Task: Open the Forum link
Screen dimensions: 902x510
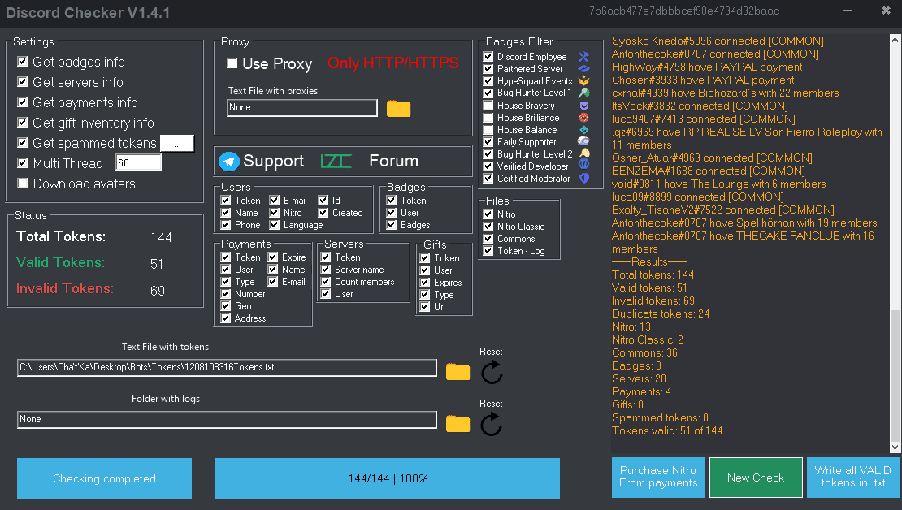Action: tap(393, 161)
